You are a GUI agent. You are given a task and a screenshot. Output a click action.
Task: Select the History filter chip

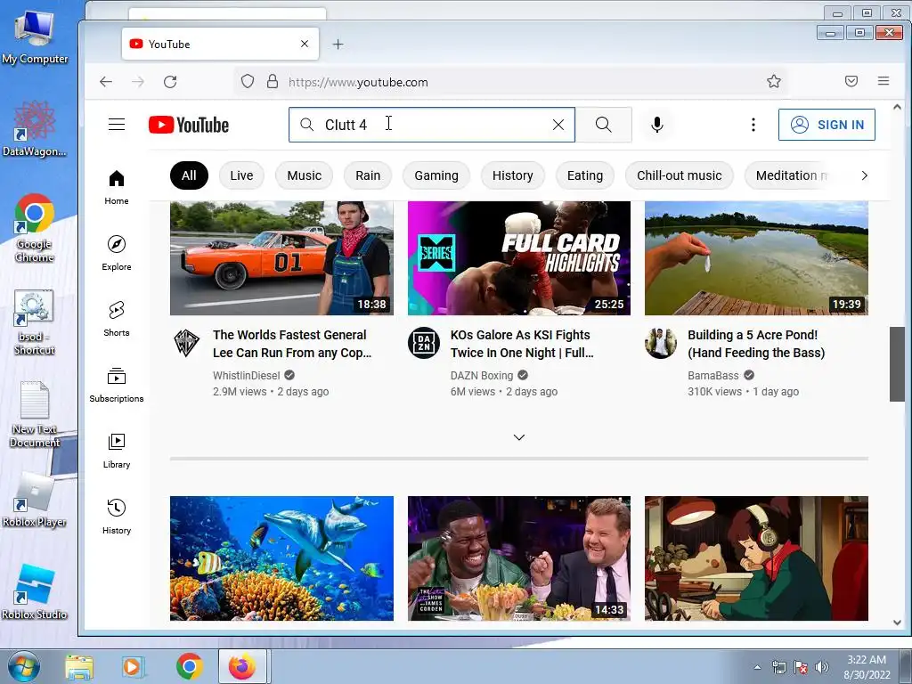tap(512, 175)
